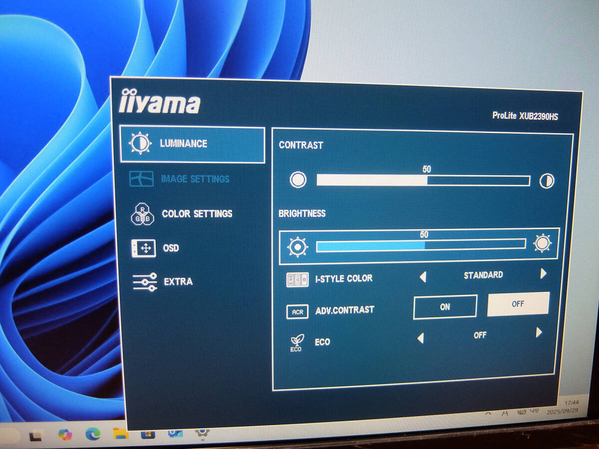Click the luminance sun icon

click(140, 144)
